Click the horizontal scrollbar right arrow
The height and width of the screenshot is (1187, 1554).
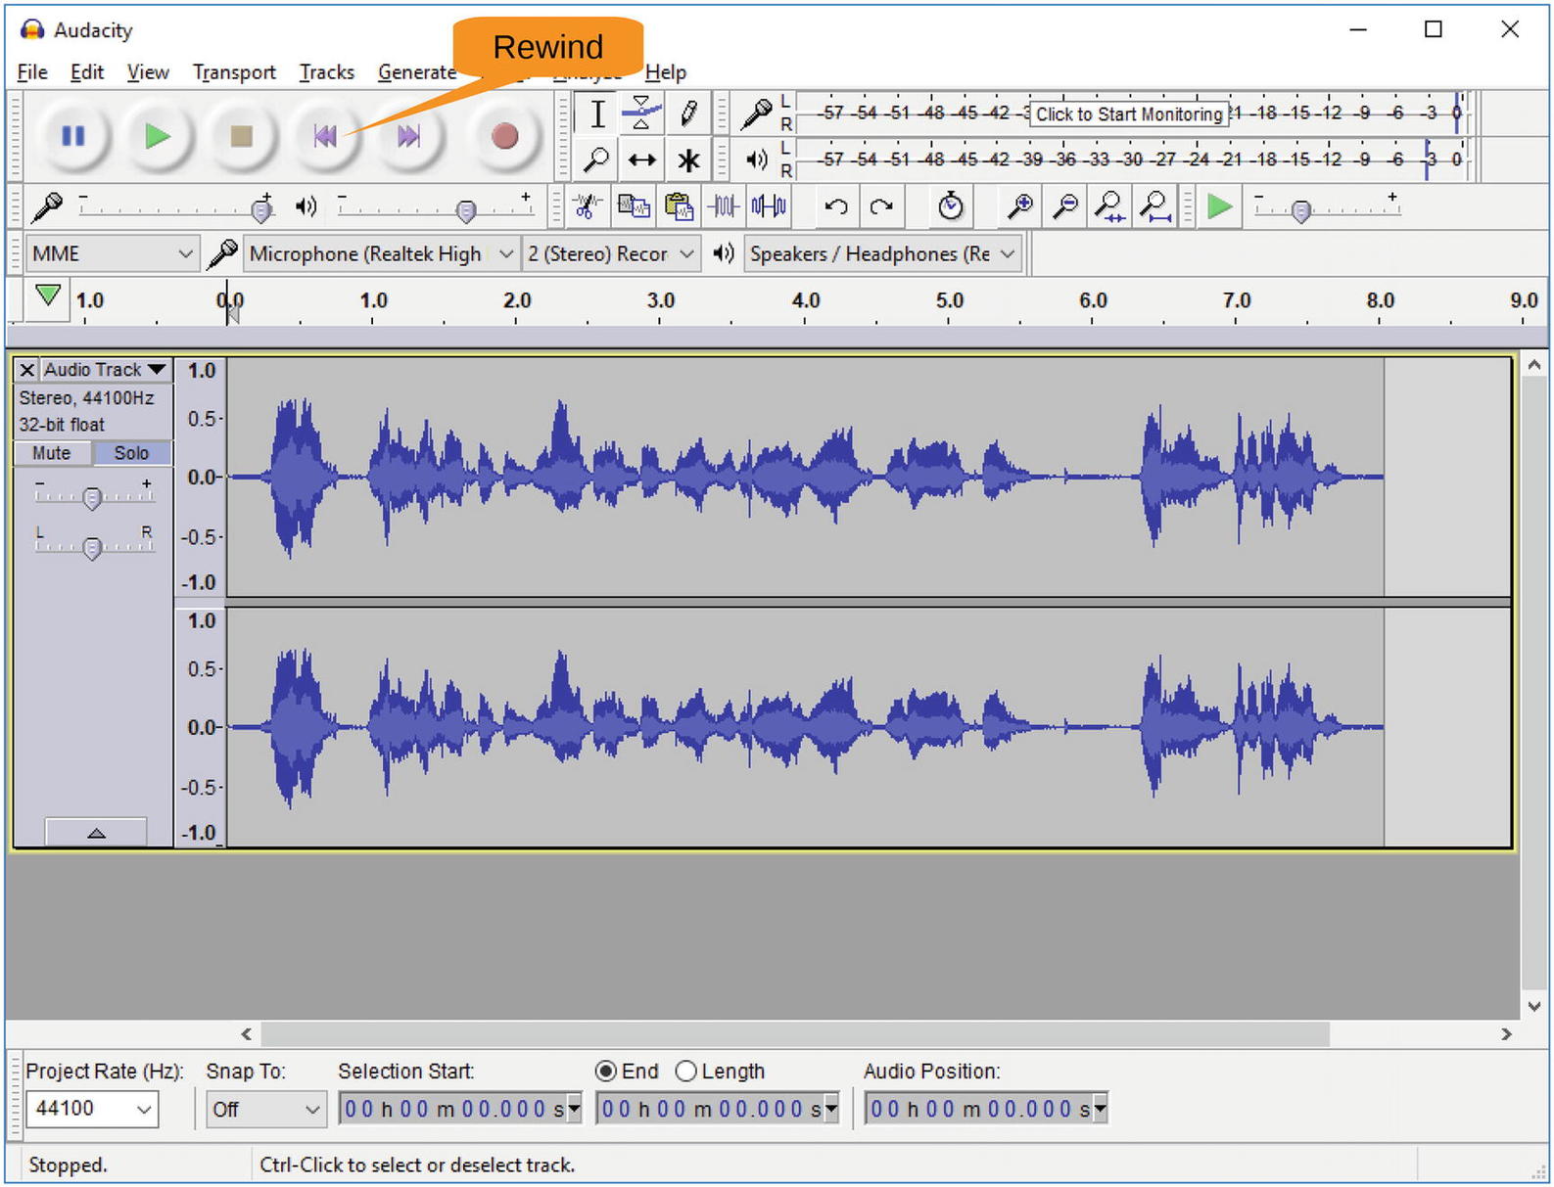click(1506, 1033)
